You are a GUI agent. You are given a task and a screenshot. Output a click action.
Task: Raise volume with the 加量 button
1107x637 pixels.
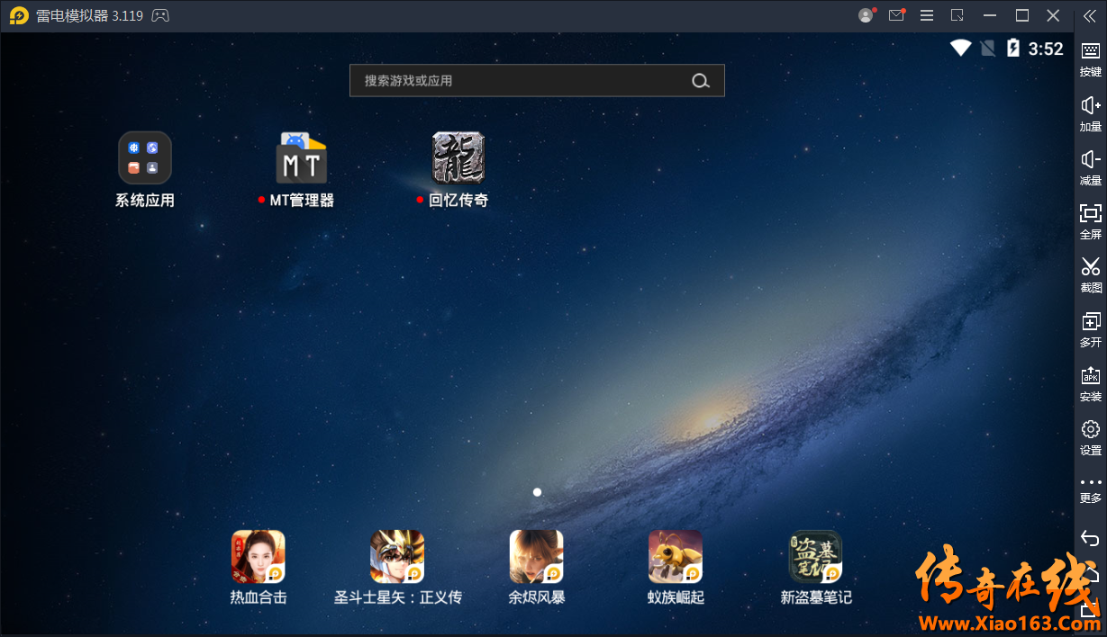(x=1091, y=113)
